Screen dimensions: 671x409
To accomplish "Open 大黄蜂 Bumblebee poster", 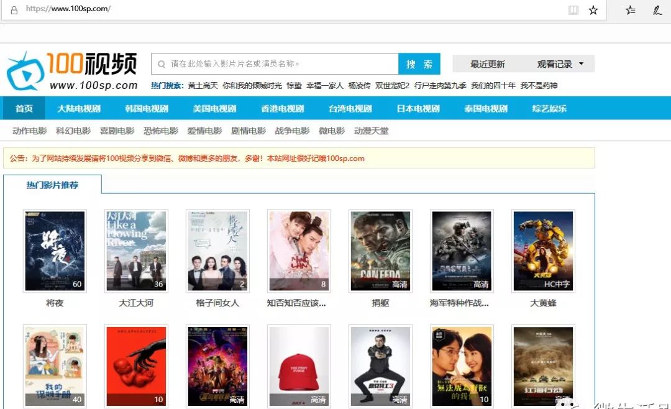I will pyautogui.click(x=543, y=251).
